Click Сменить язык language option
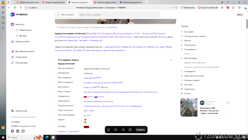Screen dimensions: 248x140 click(x=19, y=111)
